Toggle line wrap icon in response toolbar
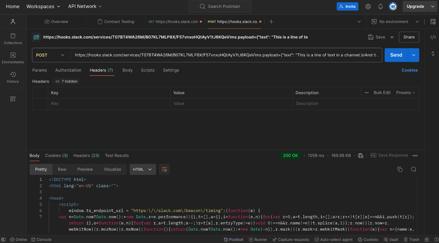The image size is (439, 243). pyautogui.click(x=164, y=169)
